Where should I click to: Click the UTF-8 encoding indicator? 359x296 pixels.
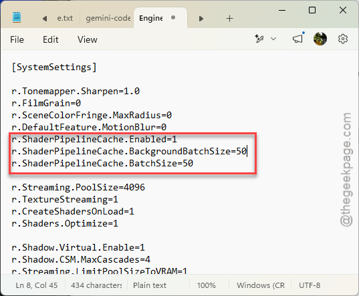point(310,285)
